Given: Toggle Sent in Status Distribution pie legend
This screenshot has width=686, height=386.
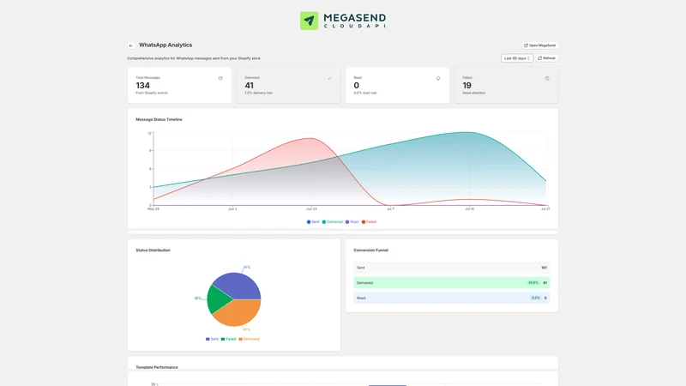Looking at the screenshot, I should [212, 339].
